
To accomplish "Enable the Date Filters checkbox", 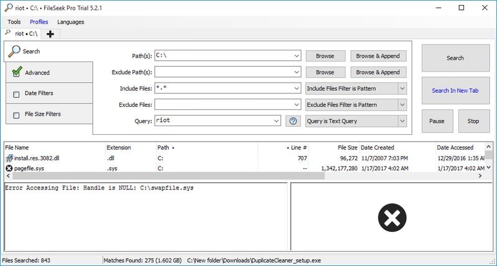I will coord(16,94).
